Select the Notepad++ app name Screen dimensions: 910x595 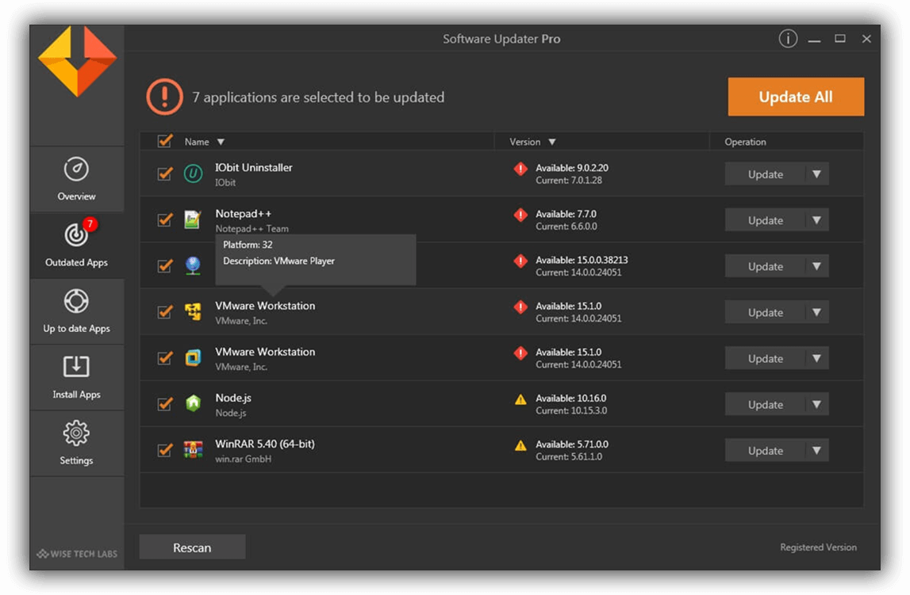[244, 214]
